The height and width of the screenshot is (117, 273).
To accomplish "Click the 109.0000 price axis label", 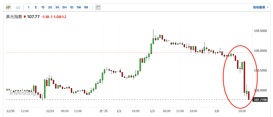I will tap(260, 51).
